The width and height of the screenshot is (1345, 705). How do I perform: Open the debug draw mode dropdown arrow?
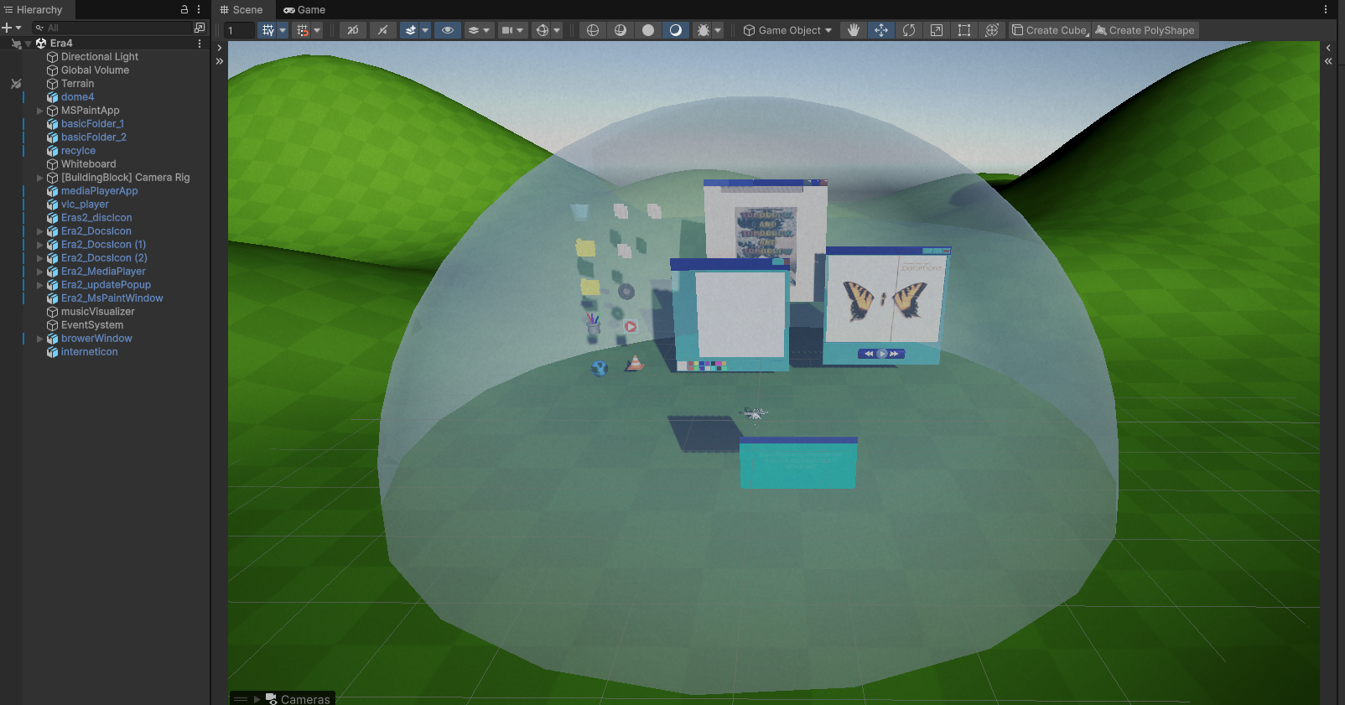click(718, 30)
